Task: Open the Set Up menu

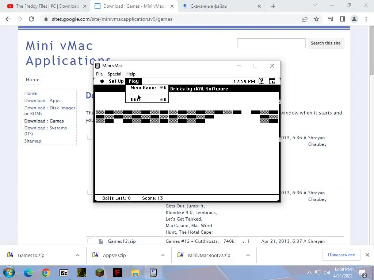Action: click(116, 81)
